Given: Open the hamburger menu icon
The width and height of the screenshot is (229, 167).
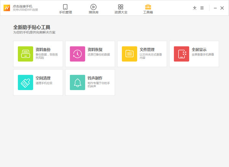Looking at the screenshot, I should tap(202, 8).
